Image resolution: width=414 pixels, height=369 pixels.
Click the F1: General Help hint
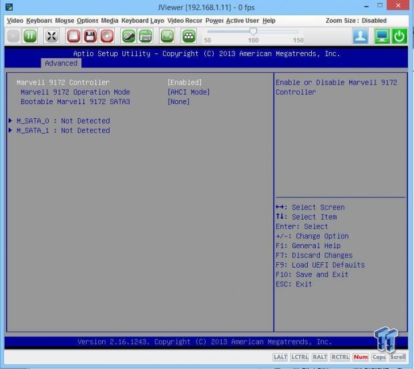point(308,246)
